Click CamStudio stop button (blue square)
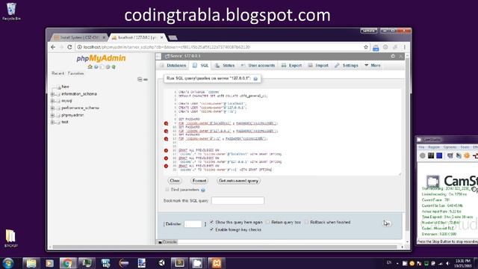Viewport: 478px width, 269px height. tap(439, 155)
